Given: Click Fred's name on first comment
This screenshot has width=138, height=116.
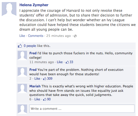Looking at the screenshot, I should click(x=33, y=53).
